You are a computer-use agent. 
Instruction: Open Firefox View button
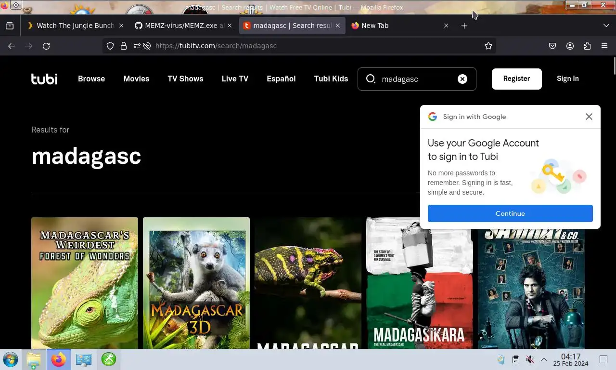tap(10, 26)
